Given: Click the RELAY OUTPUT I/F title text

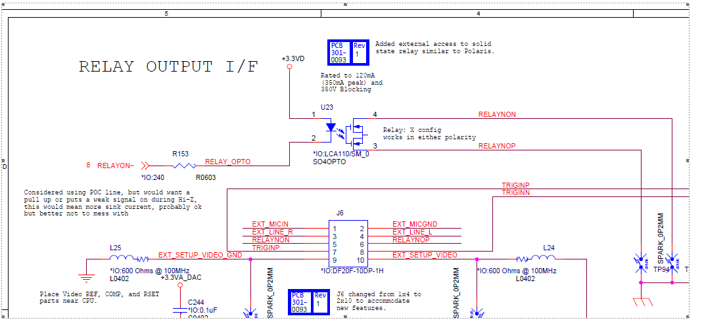Looking at the screenshot, I should (168, 67).
